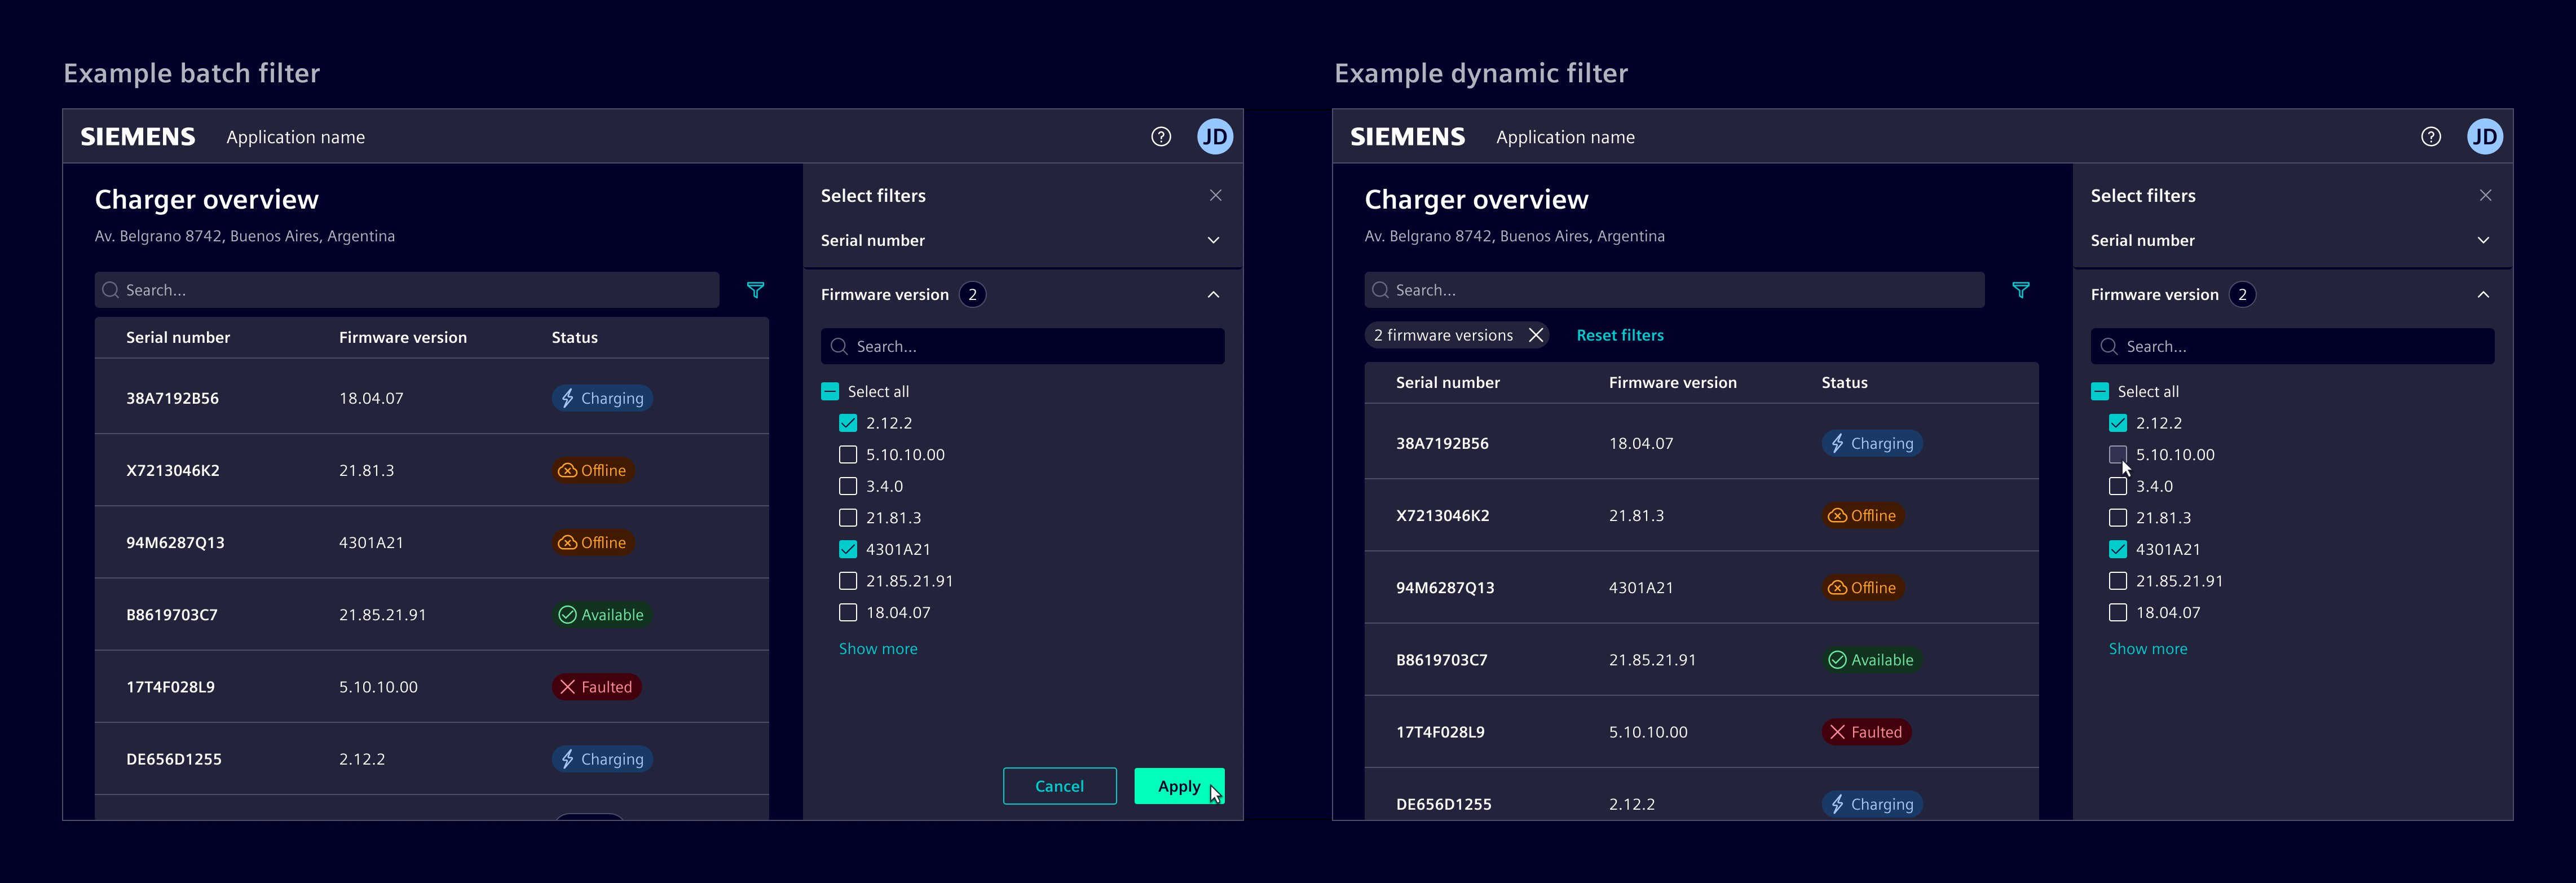Click Firmware version column header in batch table
This screenshot has height=883, width=2576.
403,338
